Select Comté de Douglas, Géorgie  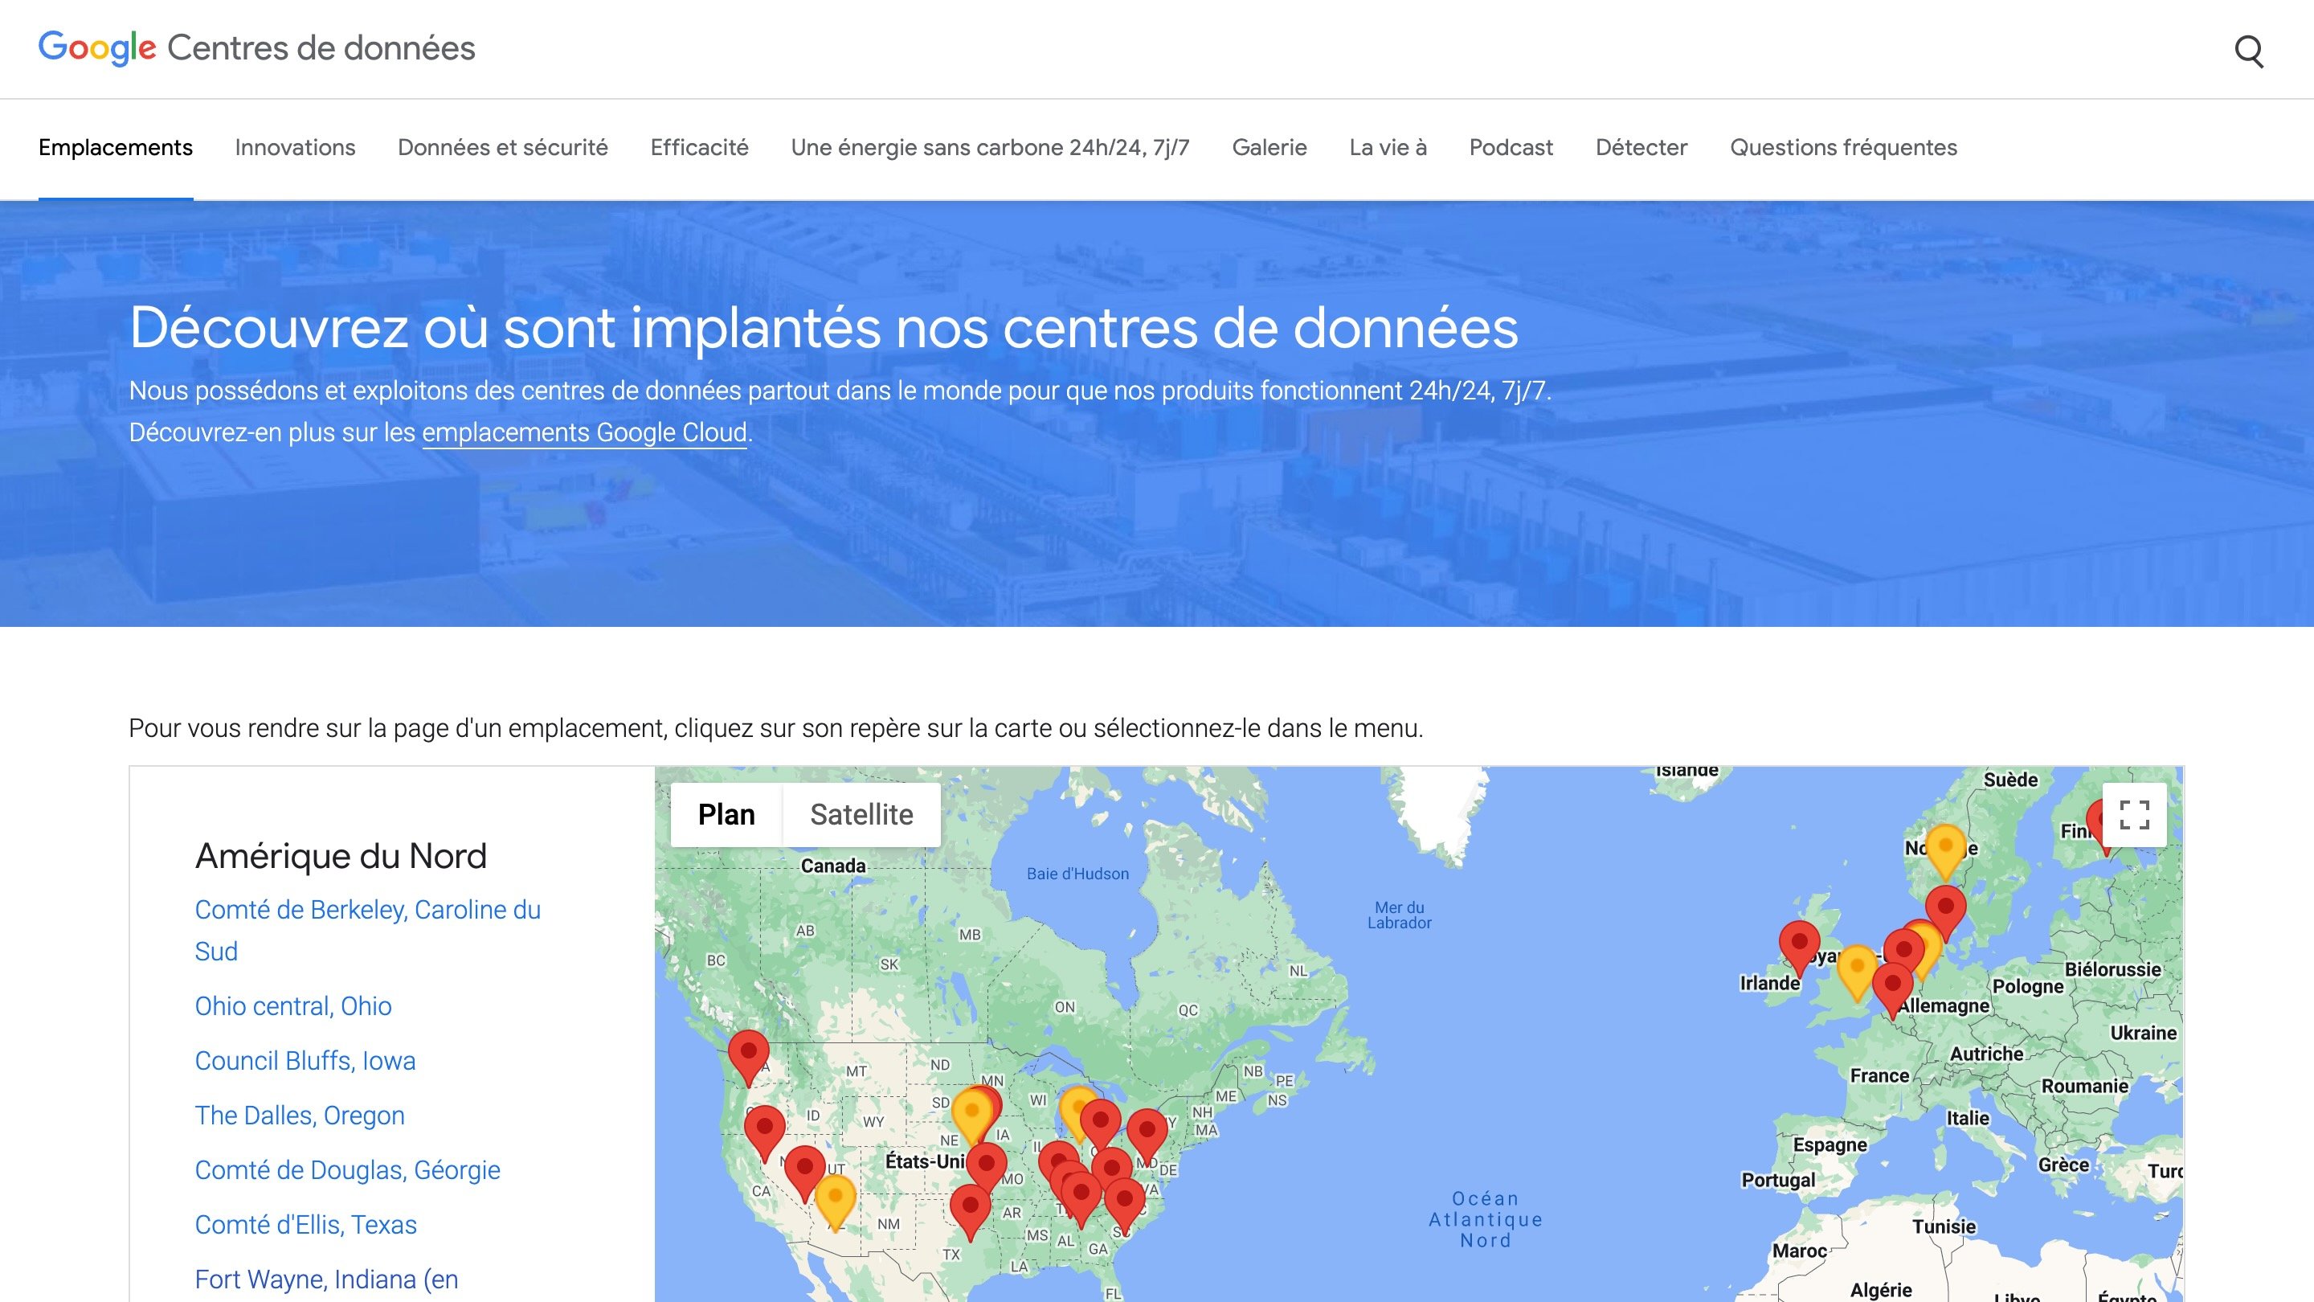[x=347, y=1170]
